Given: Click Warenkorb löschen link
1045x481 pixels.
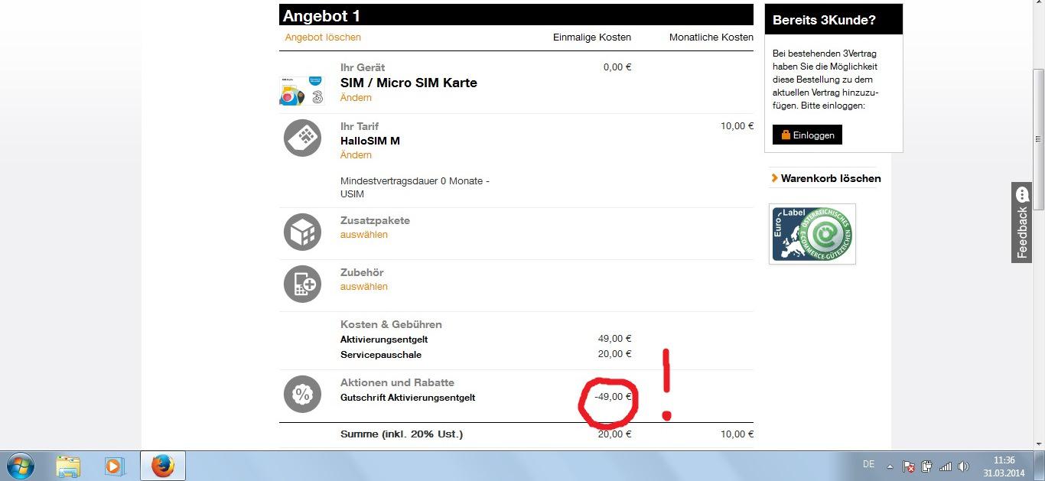Looking at the screenshot, I should [x=830, y=178].
